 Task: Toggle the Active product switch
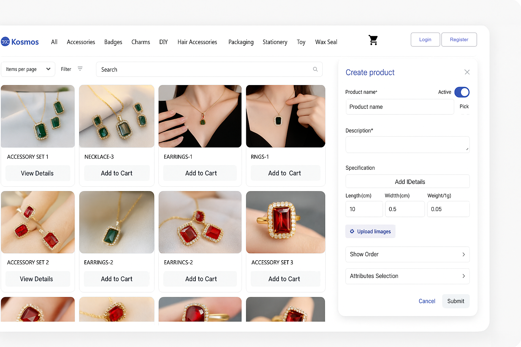click(x=462, y=92)
